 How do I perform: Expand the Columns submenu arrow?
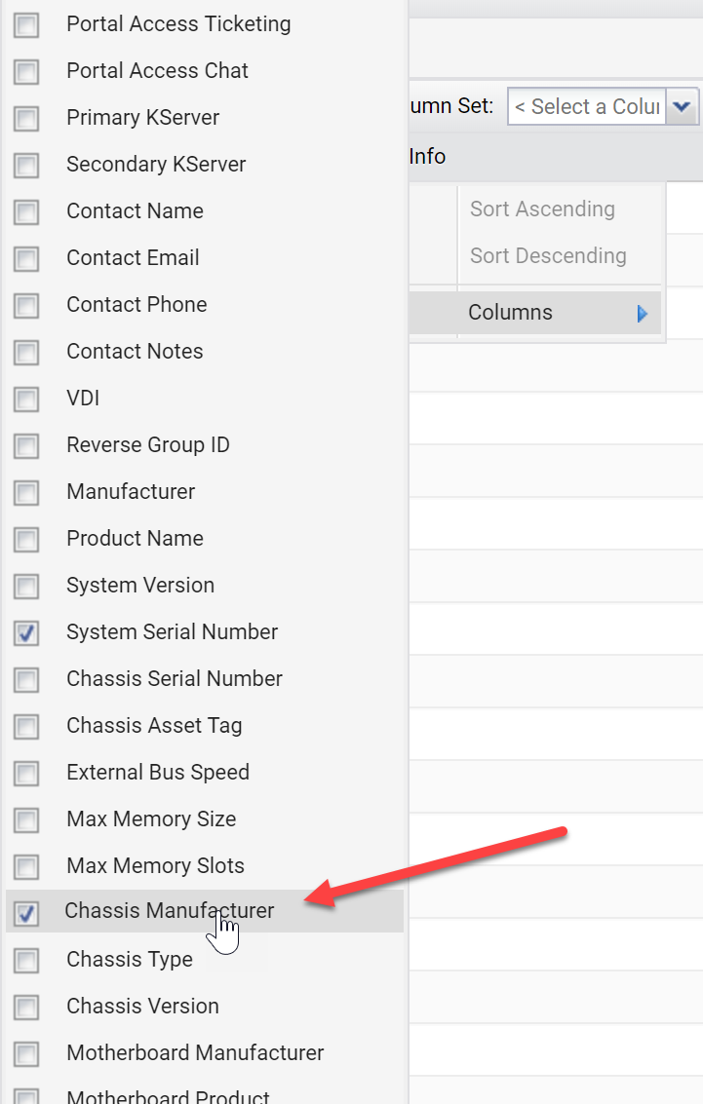[x=642, y=314]
